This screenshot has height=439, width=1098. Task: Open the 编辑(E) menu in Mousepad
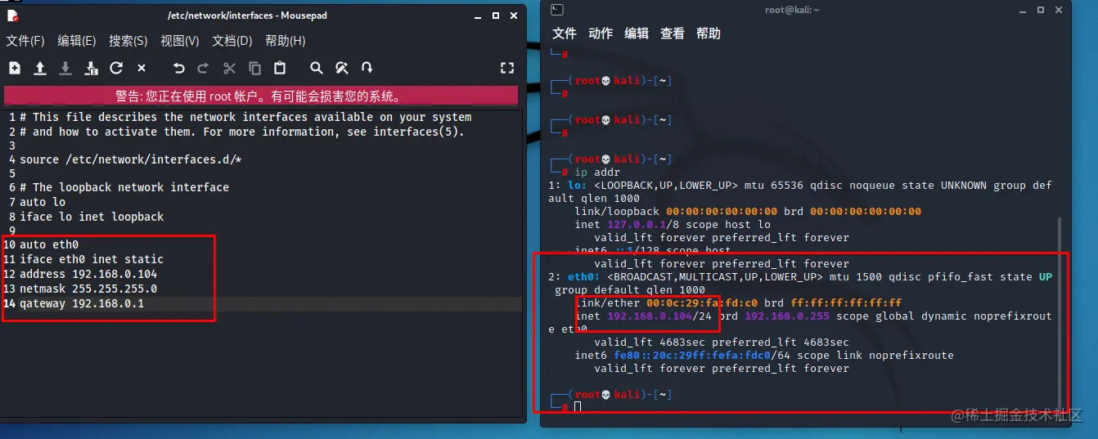tap(77, 41)
